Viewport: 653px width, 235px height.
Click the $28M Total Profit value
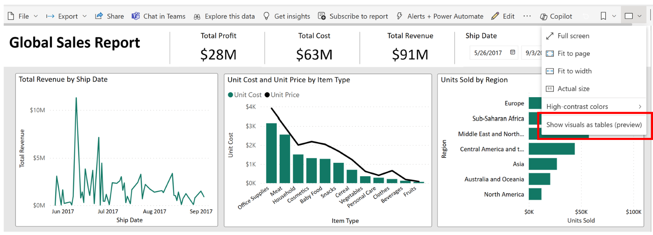click(x=218, y=54)
